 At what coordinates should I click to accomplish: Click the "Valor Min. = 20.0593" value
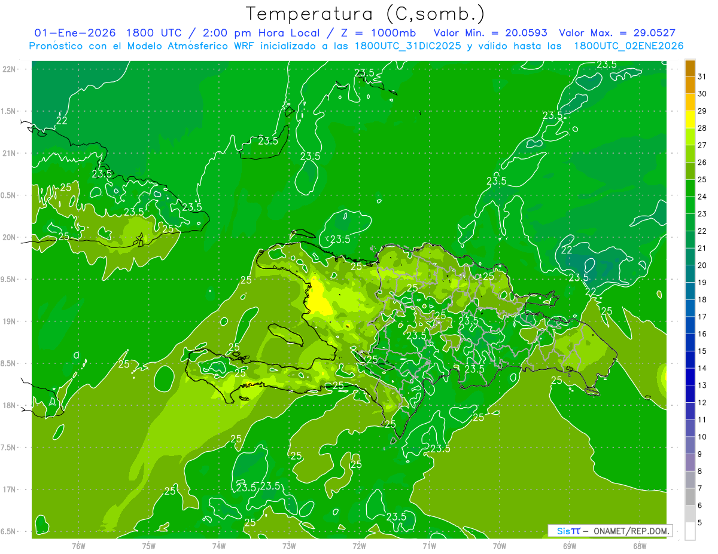click(490, 33)
